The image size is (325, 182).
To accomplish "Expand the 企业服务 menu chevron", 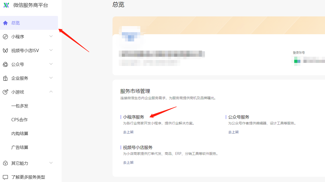I will coord(51,78).
